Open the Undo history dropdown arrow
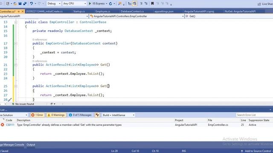 point(35,3)
